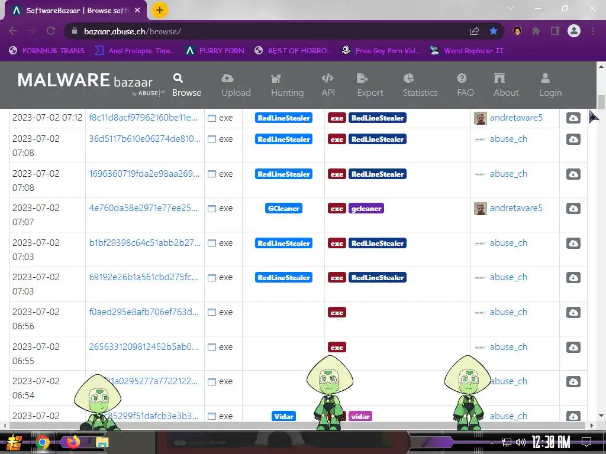Open hash link 4e760da58e2971e77ee25

coord(143,207)
